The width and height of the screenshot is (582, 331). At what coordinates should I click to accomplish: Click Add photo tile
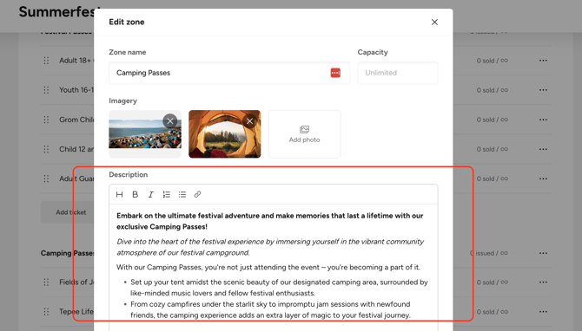tap(304, 134)
